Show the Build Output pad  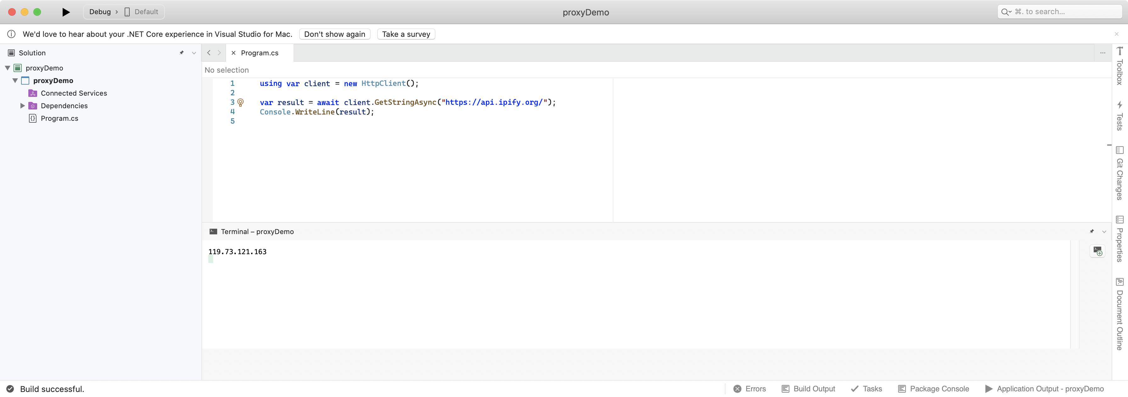pos(808,389)
